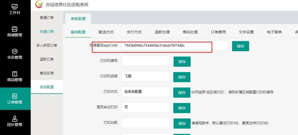
Task: Focus the 打印机编号 input field
Action: [x=145, y=61]
